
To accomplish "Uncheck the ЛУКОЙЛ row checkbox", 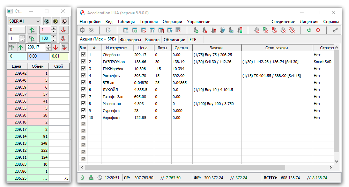I will click(83, 89).
